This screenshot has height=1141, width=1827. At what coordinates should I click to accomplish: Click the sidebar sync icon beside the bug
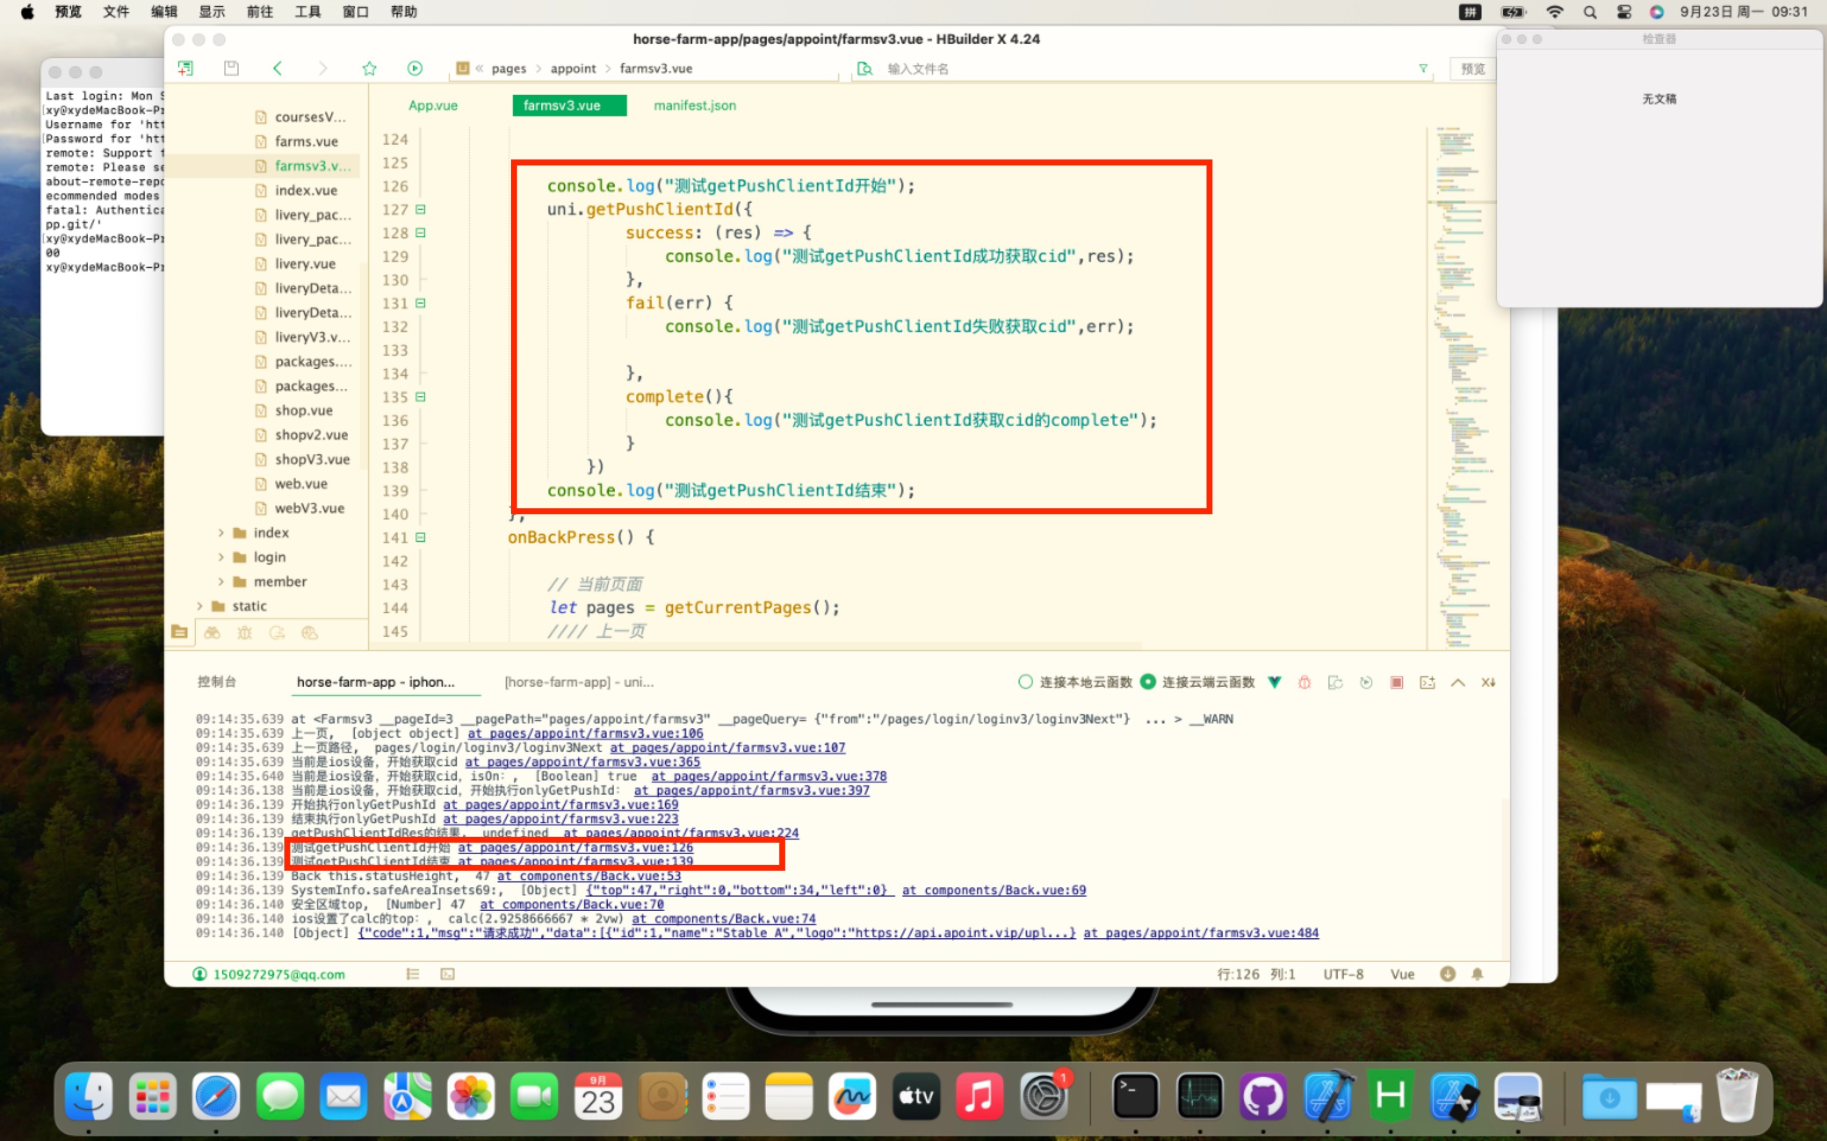click(x=277, y=632)
